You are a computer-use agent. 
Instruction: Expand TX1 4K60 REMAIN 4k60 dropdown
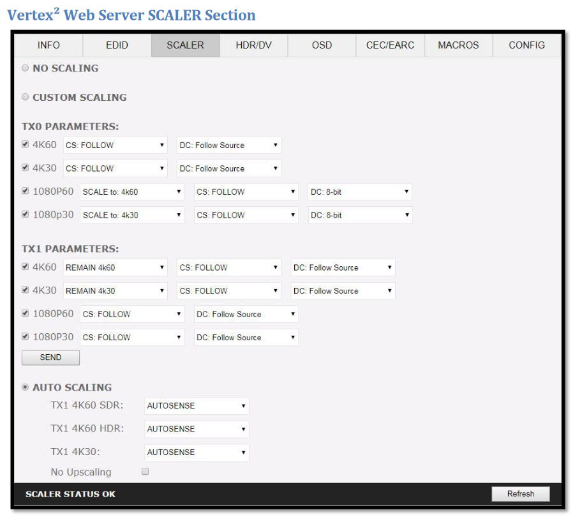pyautogui.click(x=115, y=267)
